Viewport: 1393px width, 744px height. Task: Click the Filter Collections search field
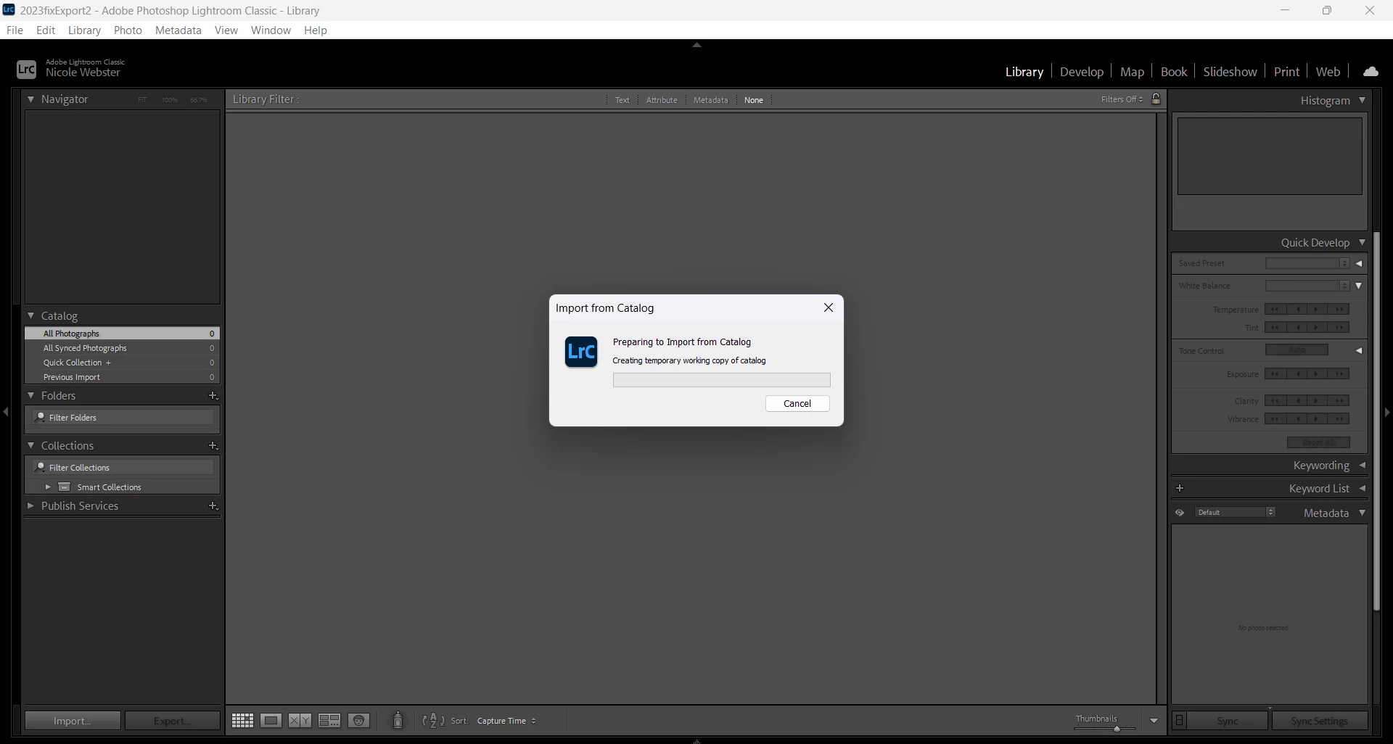123,467
